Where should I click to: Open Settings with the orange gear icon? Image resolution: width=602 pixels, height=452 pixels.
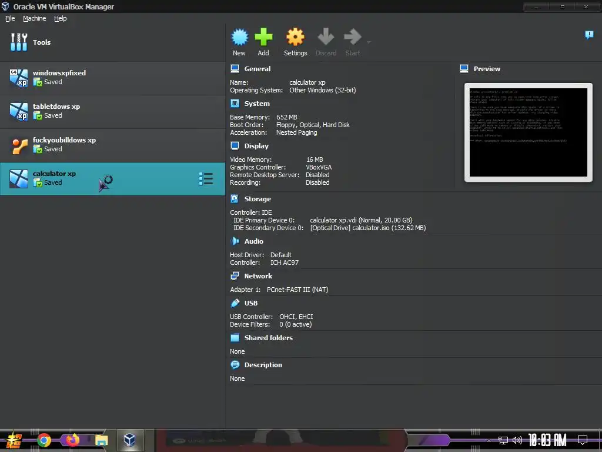click(295, 37)
